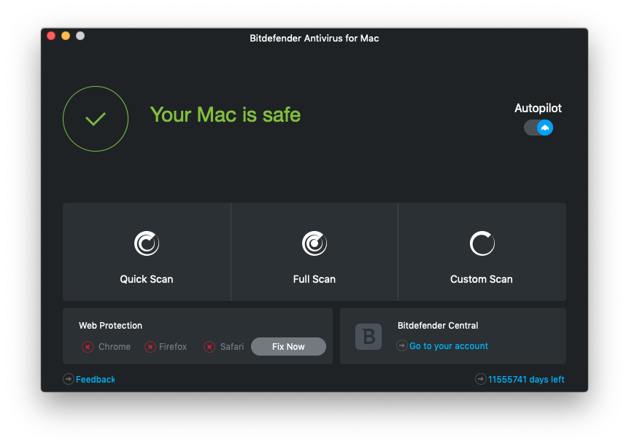The width and height of the screenshot is (629, 446).
Task: Click the green checkmark status circle
Action: [x=96, y=119]
